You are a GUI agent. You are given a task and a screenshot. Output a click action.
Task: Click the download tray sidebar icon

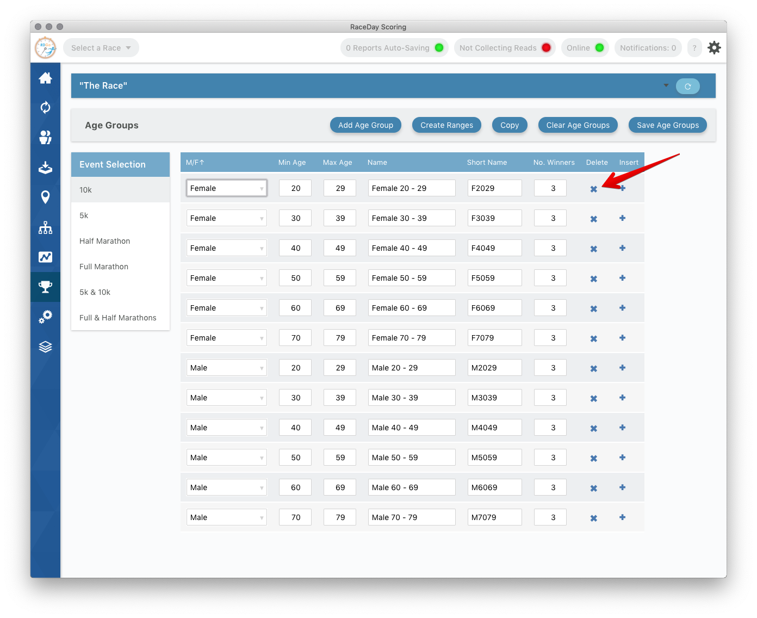tap(45, 167)
